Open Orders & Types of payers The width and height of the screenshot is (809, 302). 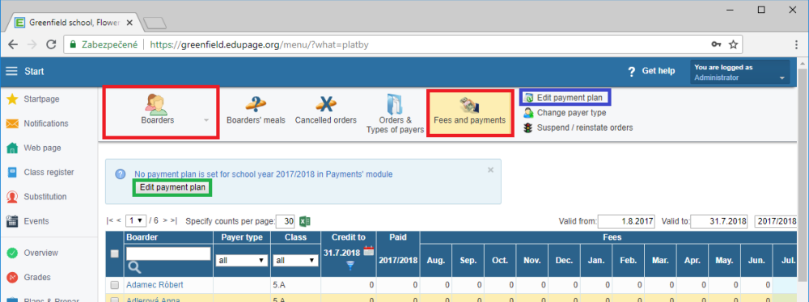(x=396, y=115)
